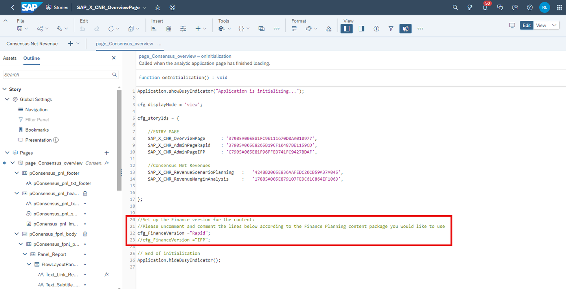Insert a chart from the Insert group

(x=154, y=29)
